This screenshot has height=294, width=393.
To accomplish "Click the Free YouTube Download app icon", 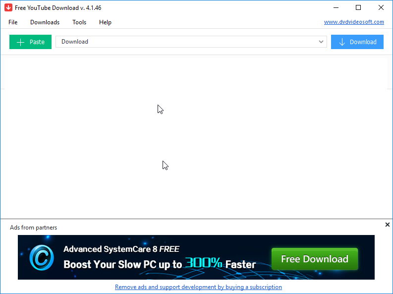I will 8,7.
